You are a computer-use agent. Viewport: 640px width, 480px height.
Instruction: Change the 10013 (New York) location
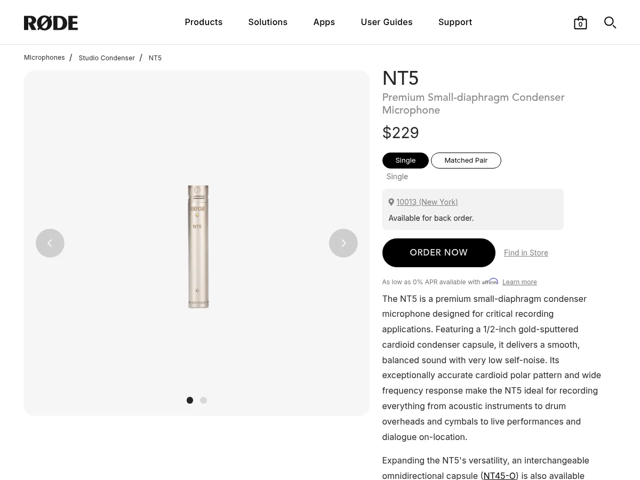427,202
